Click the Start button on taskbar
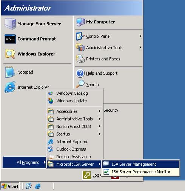Screen dimensions: 185x191 (10, 186)
